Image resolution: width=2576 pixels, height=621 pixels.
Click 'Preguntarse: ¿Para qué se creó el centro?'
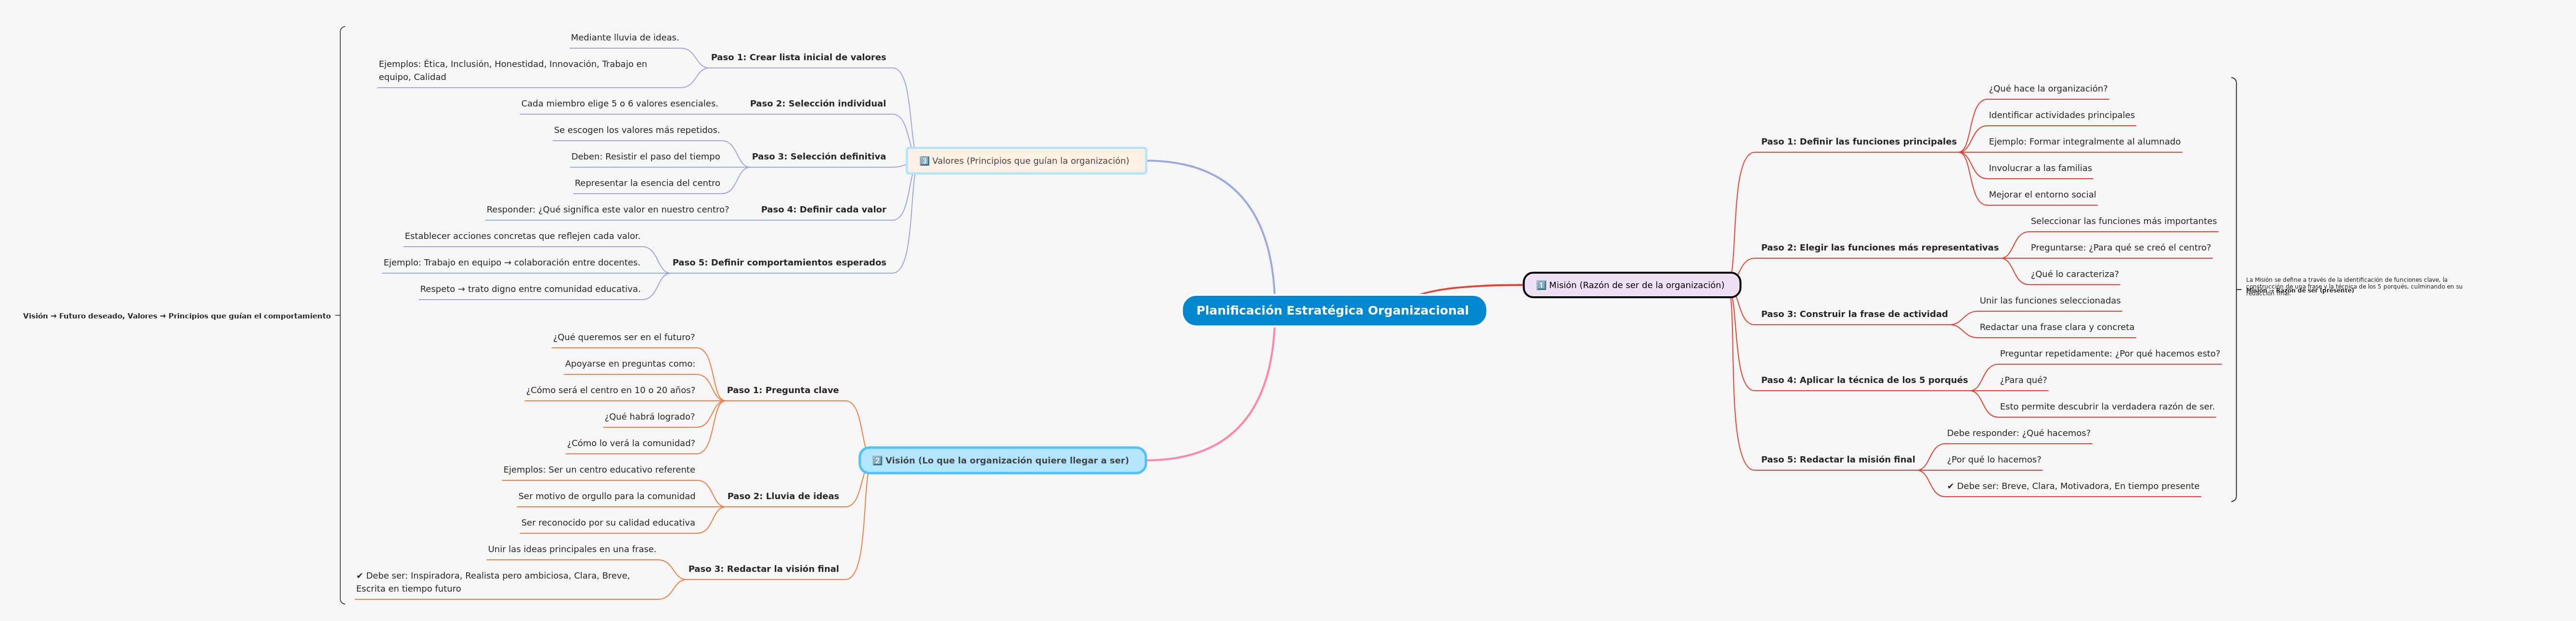click(2120, 248)
